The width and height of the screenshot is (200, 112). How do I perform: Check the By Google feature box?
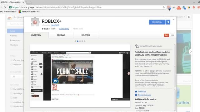tap(11, 93)
